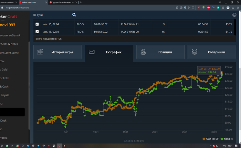Click the chart icon on EV график tab
Viewport: 241px width, 148px height.
[x=92, y=52]
